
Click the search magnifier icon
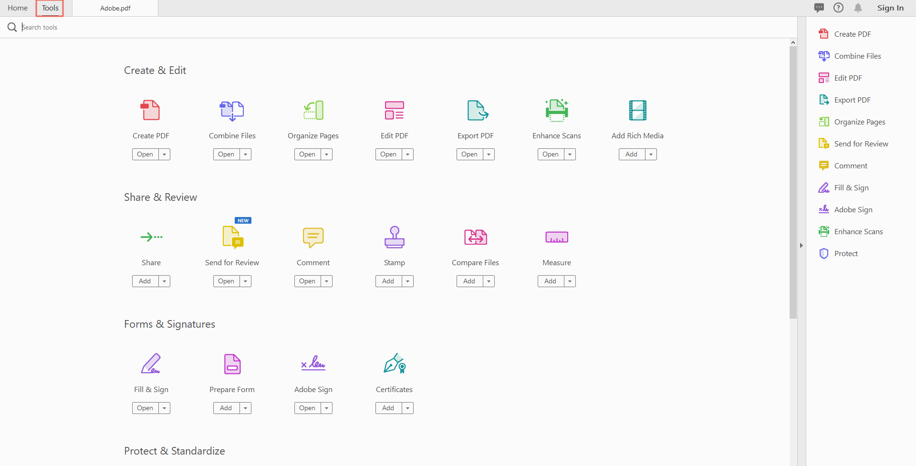12,27
